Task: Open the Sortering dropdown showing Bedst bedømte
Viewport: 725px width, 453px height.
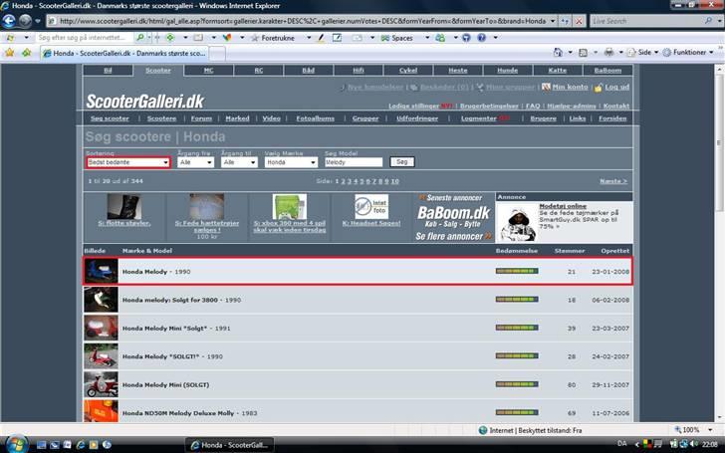Action: click(x=128, y=161)
